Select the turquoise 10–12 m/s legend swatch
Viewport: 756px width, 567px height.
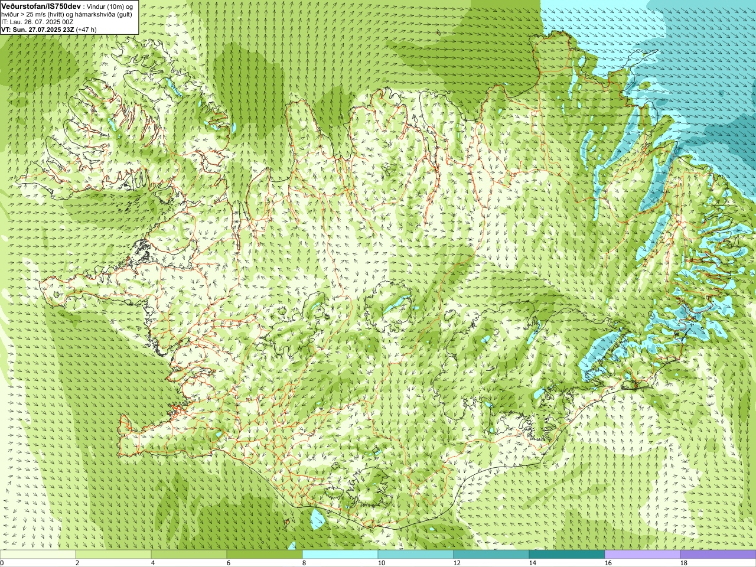(x=416, y=555)
